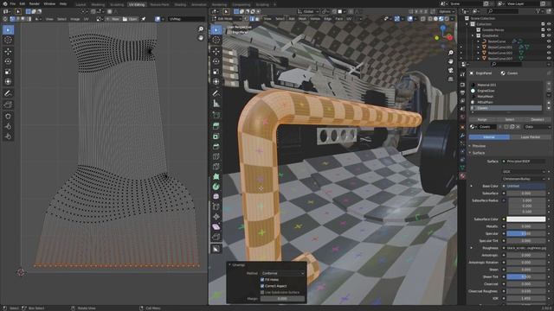This screenshot has width=554, height=311.
Task: Open the Face menu in viewport header
Action: 338,19
